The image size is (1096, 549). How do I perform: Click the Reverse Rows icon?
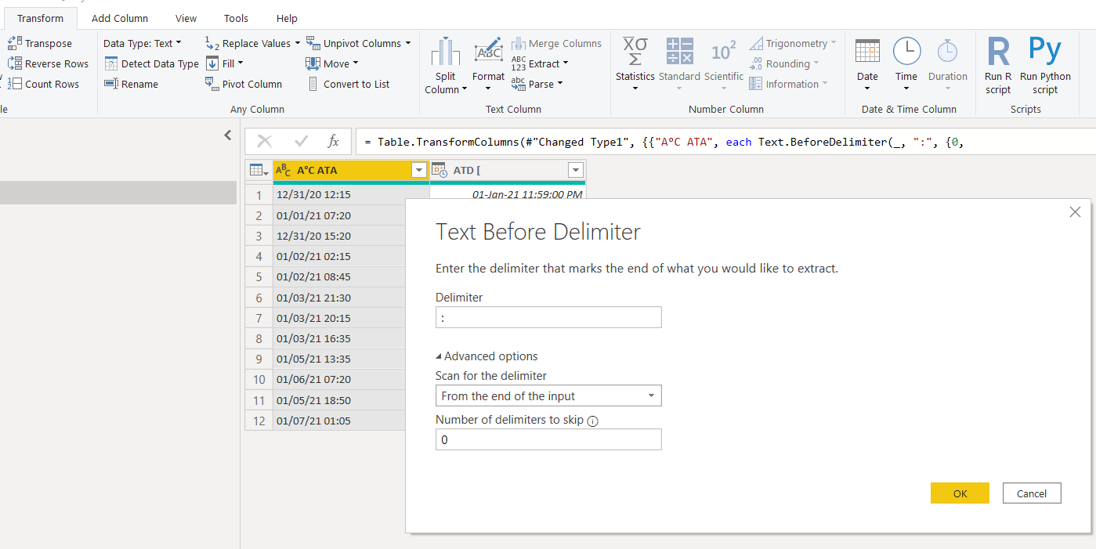[15, 63]
